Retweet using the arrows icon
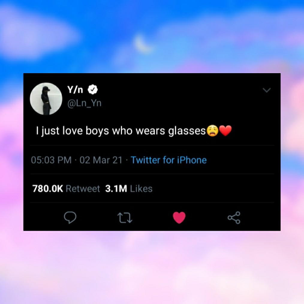Viewport: 304px width, 304px height. point(125,218)
